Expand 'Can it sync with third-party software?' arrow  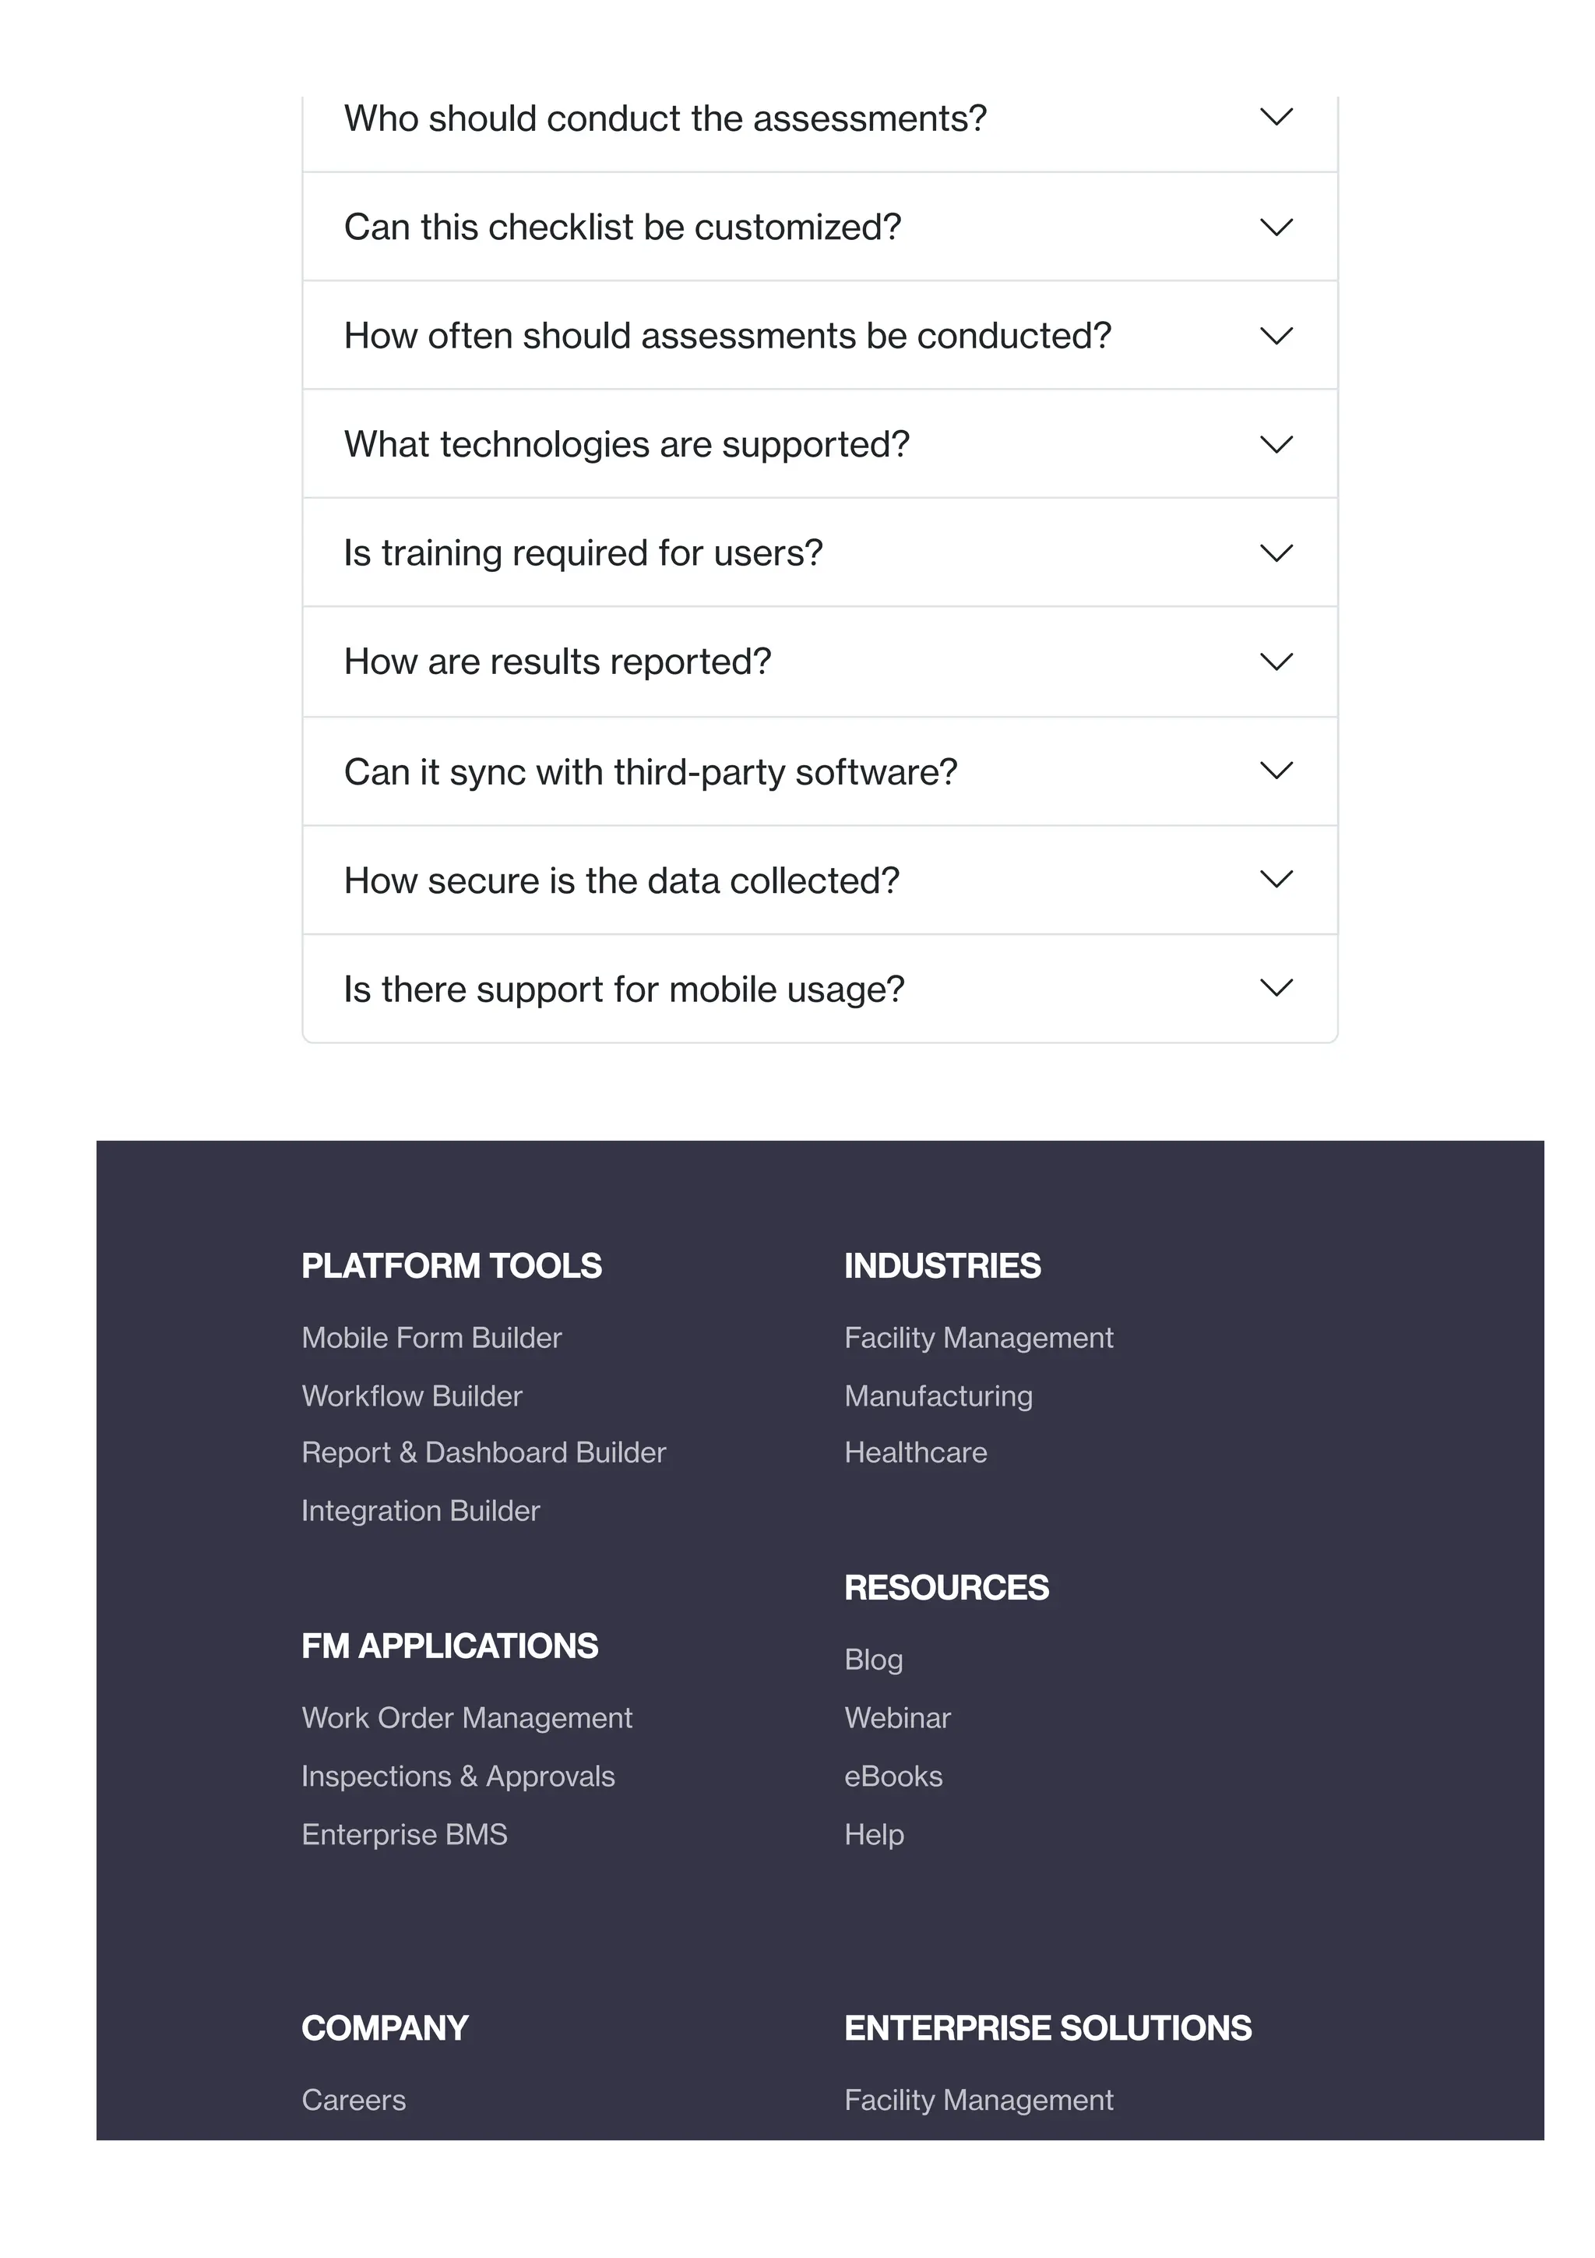coord(1276,771)
